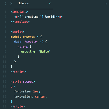The height and width of the screenshot is (109, 109).
Task: Click line number 10 in the gutter
Action: [x=5, y=57]
